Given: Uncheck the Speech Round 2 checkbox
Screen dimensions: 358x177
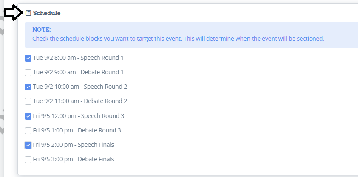Looking at the screenshot, I should tap(28, 87).
